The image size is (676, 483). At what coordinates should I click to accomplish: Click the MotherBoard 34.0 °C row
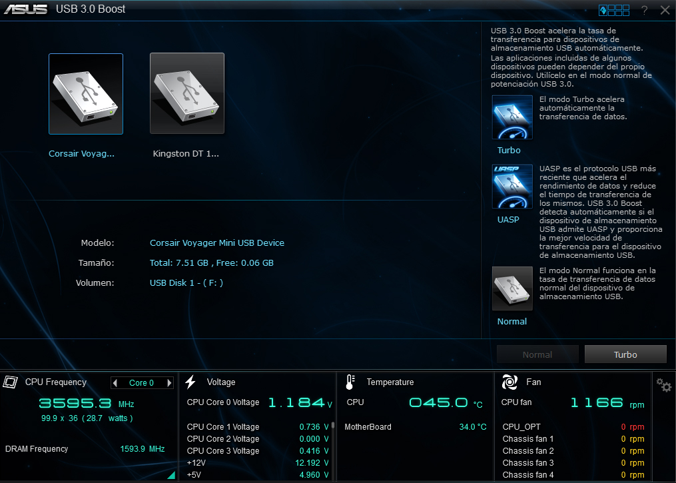click(x=416, y=427)
